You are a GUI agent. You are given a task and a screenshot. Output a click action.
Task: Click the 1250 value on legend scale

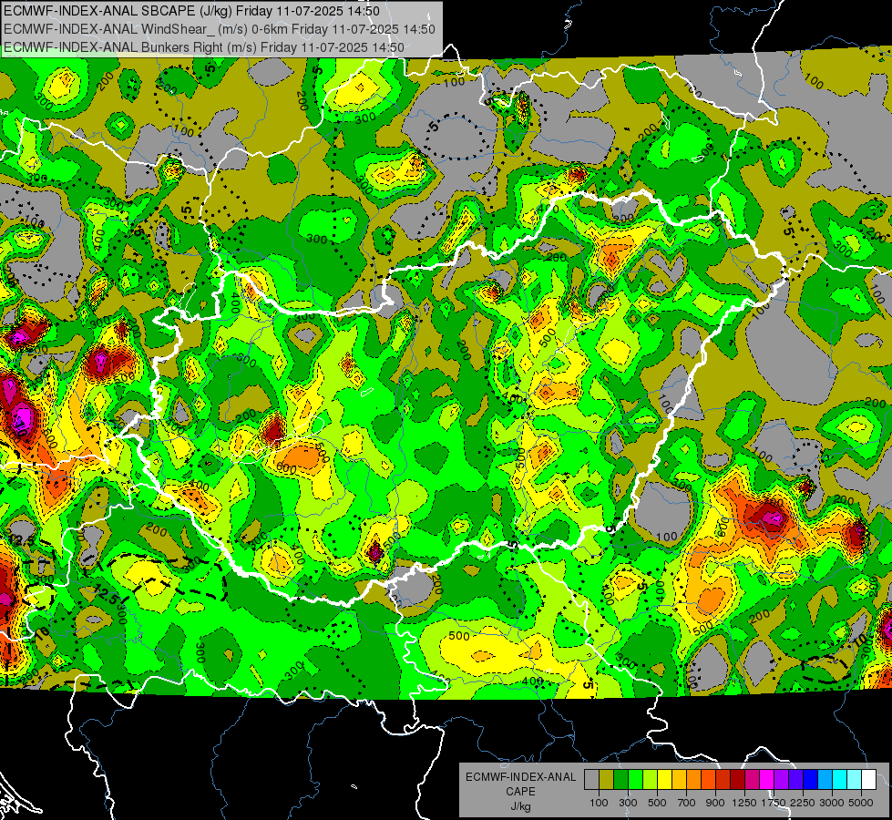coord(744,803)
